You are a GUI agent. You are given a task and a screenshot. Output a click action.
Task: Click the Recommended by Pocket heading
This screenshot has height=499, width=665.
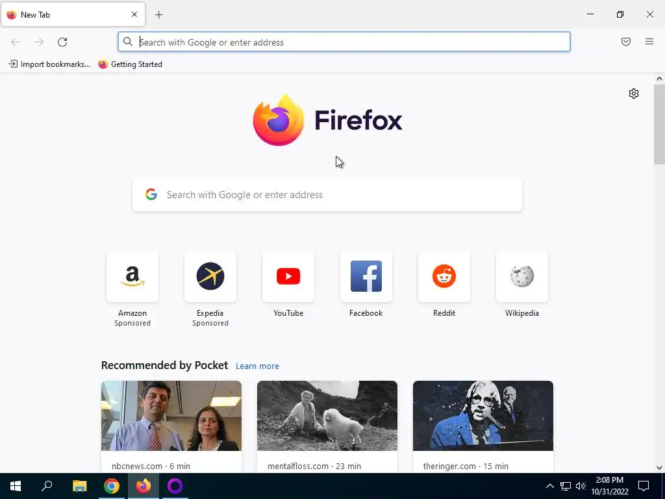pyautogui.click(x=164, y=365)
